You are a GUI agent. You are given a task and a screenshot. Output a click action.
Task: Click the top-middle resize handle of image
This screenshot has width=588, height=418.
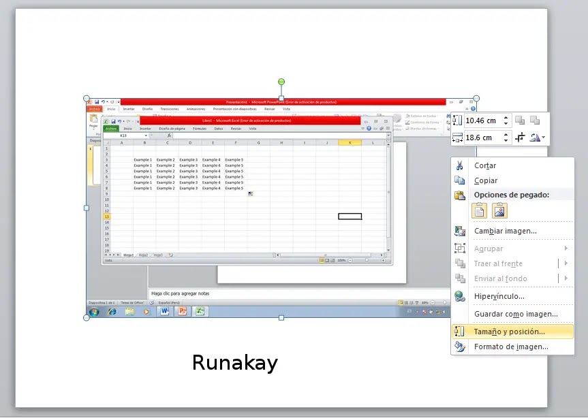coord(281,98)
